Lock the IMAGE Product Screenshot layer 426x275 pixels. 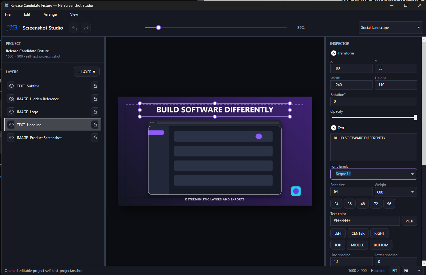coord(95,137)
